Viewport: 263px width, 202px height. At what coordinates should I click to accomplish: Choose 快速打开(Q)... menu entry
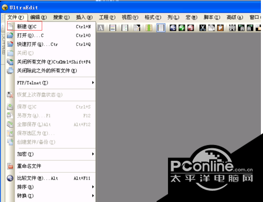click(x=51, y=44)
